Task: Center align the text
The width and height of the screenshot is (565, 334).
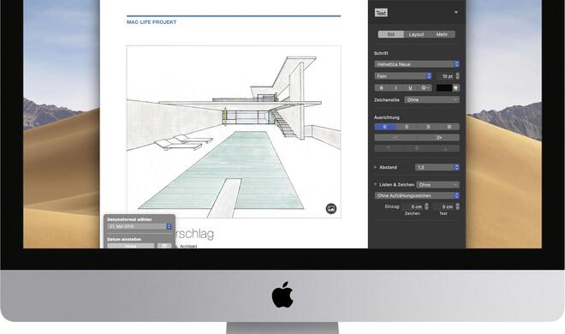Action: tap(407, 127)
